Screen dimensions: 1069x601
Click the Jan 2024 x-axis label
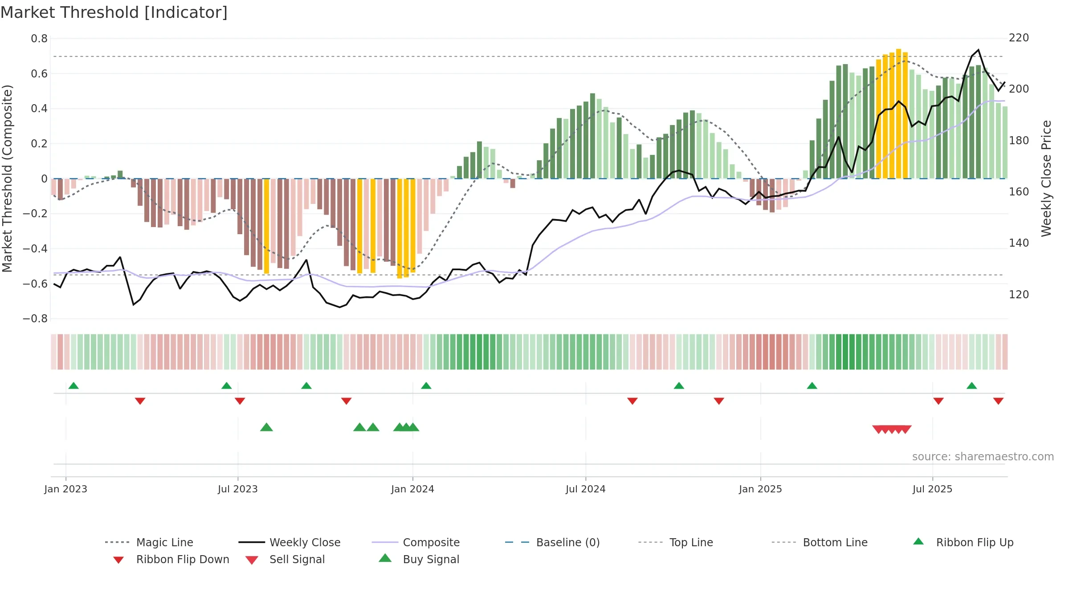pos(413,489)
